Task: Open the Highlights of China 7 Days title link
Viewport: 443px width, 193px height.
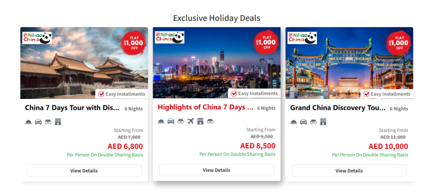Action: click(x=206, y=108)
